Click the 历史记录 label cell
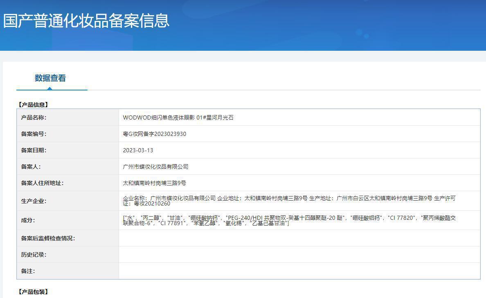This screenshot has height=298, width=486. [x=68, y=255]
